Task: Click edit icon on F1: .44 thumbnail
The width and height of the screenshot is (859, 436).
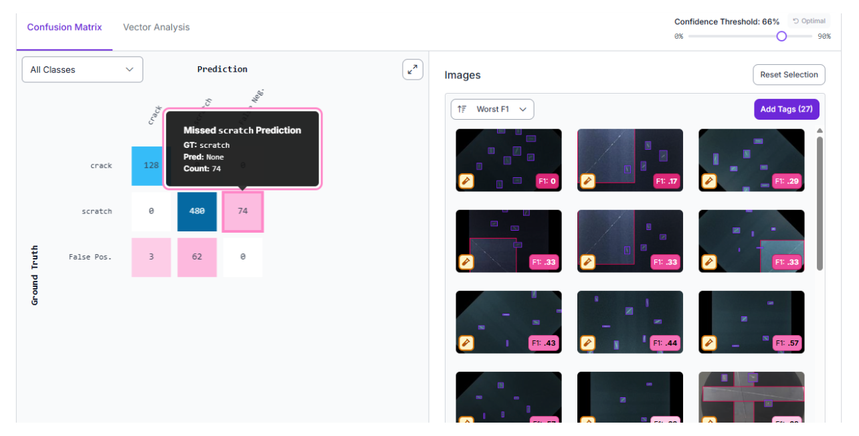Action: coord(587,343)
